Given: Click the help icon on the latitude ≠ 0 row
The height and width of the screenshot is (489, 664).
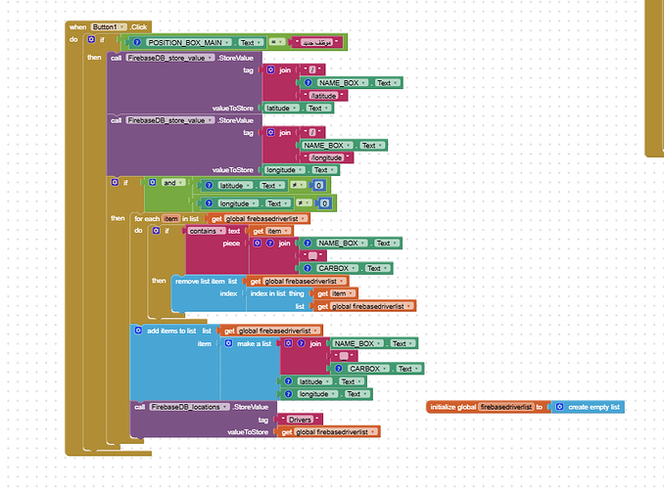Looking at the screenshot, I should (208, 185).
